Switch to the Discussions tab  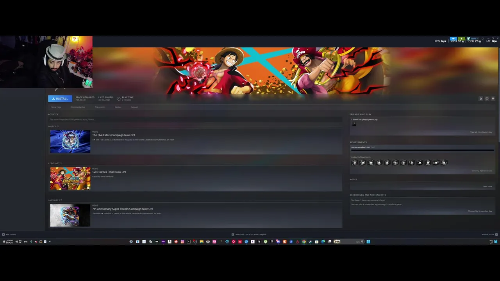pos(100,107)
